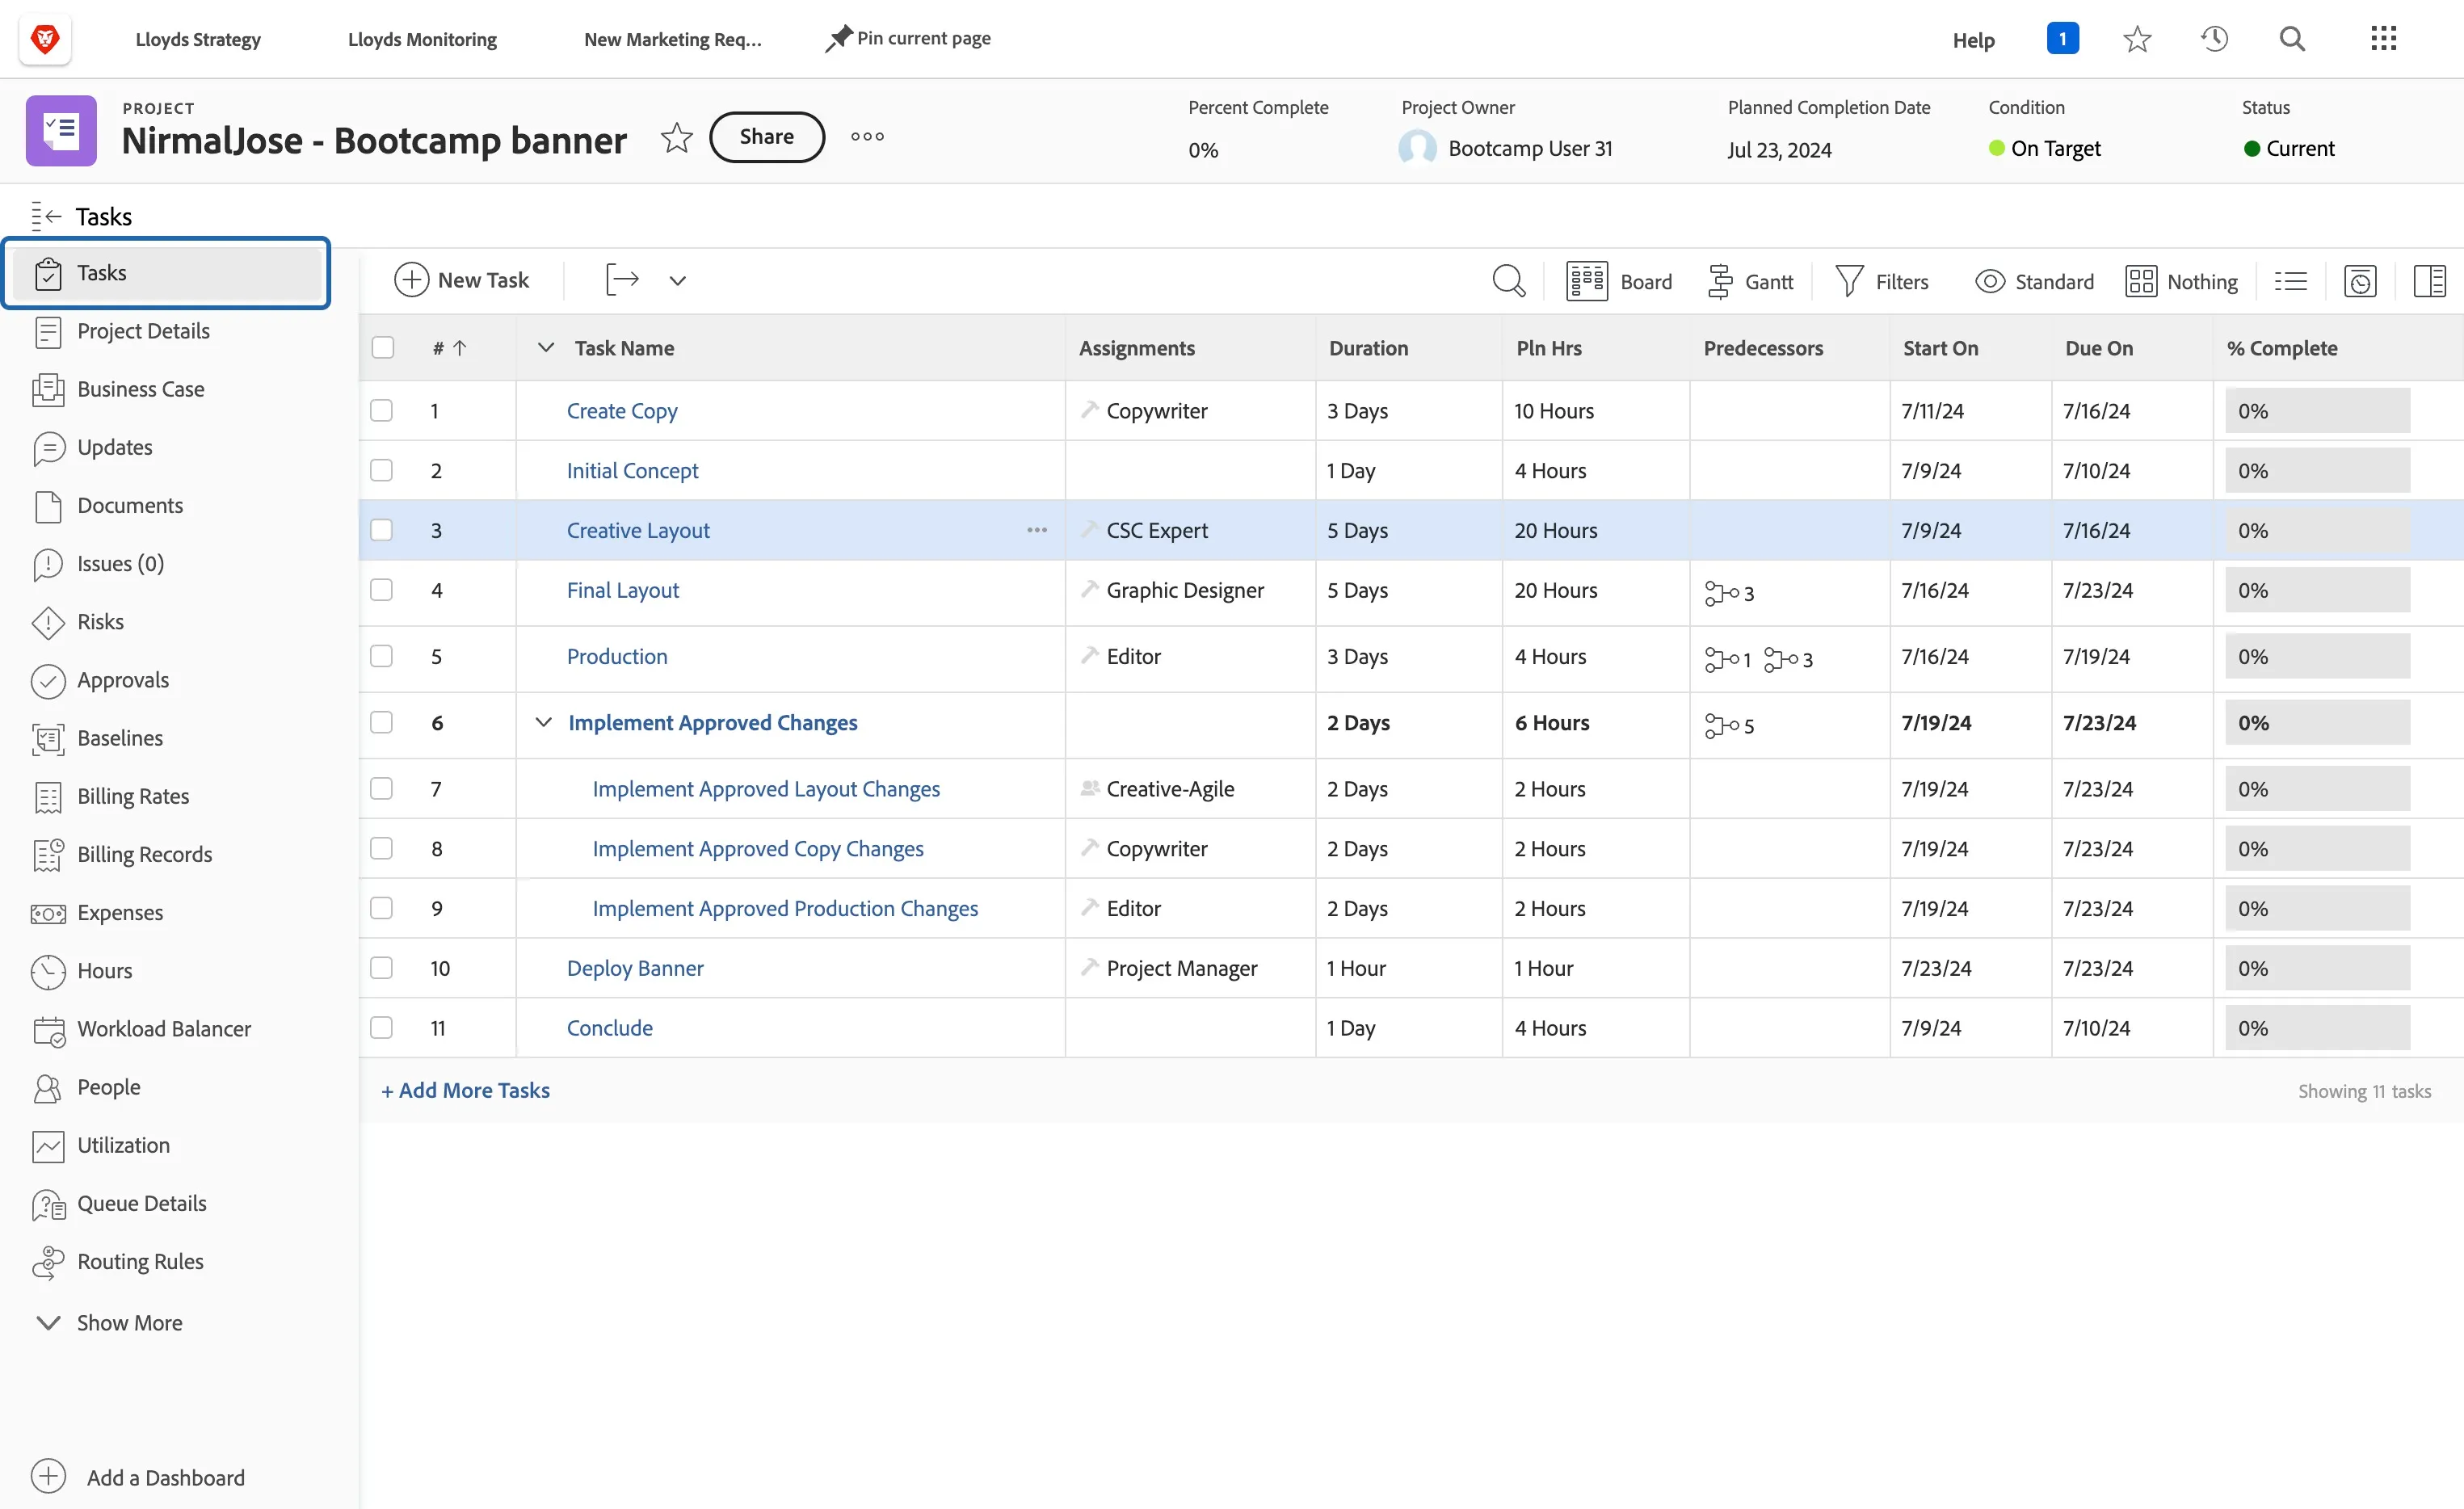Click the export arrow icon in toolbar
2464x1509 pixels.
pyautogui.click(x=622, y=280)
